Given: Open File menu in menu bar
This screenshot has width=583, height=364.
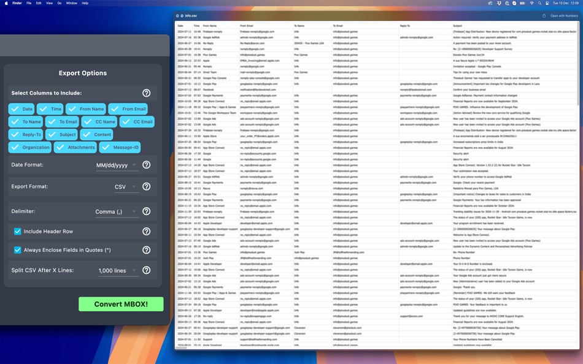Looking at the screenshot, I should (29, 3).
